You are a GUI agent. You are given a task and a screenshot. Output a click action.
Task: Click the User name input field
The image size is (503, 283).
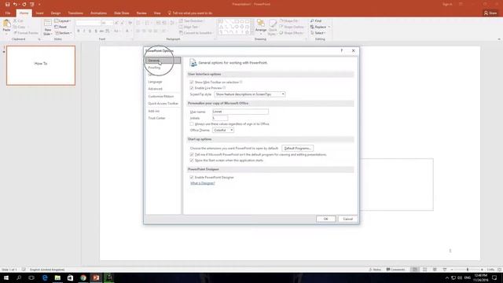(240, 112)
